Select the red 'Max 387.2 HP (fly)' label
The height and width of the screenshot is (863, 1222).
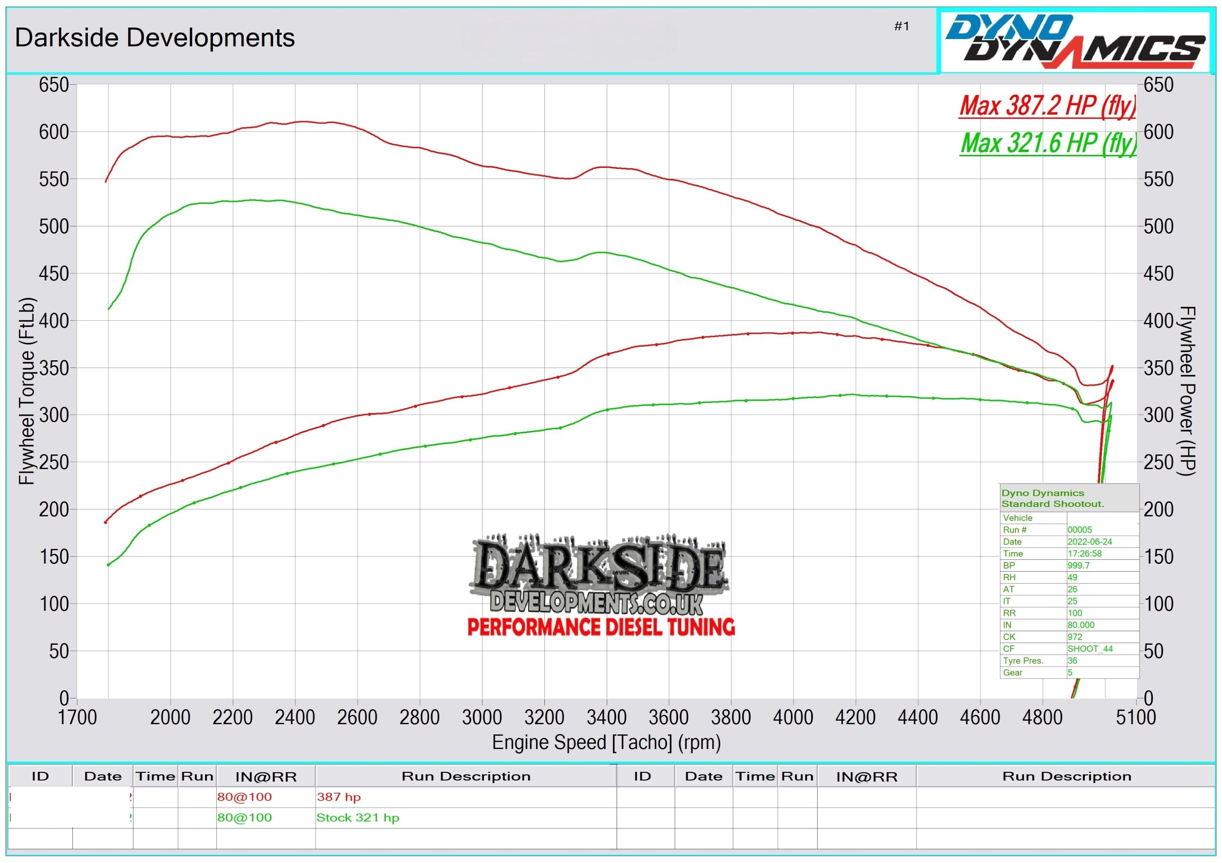point(1048,106)
